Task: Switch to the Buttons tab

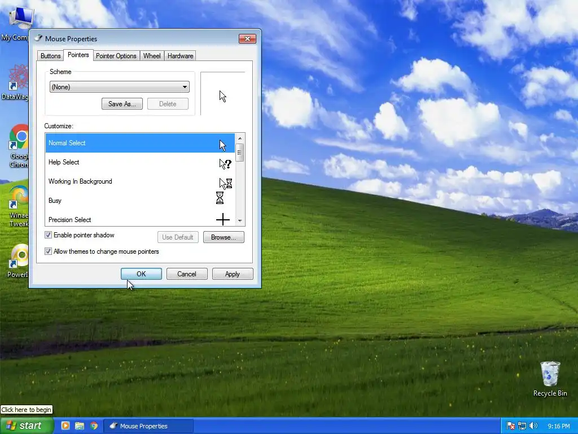Action: coord(50,56)
